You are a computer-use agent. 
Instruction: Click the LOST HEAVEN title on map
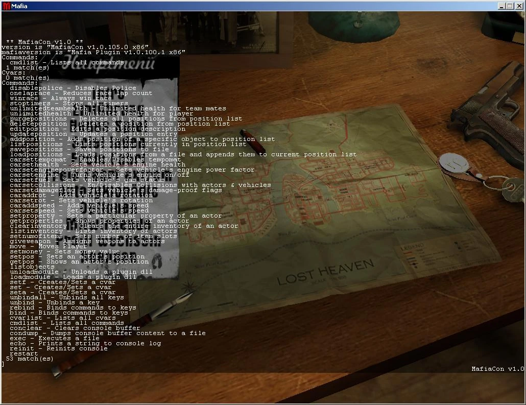(326, 272)
